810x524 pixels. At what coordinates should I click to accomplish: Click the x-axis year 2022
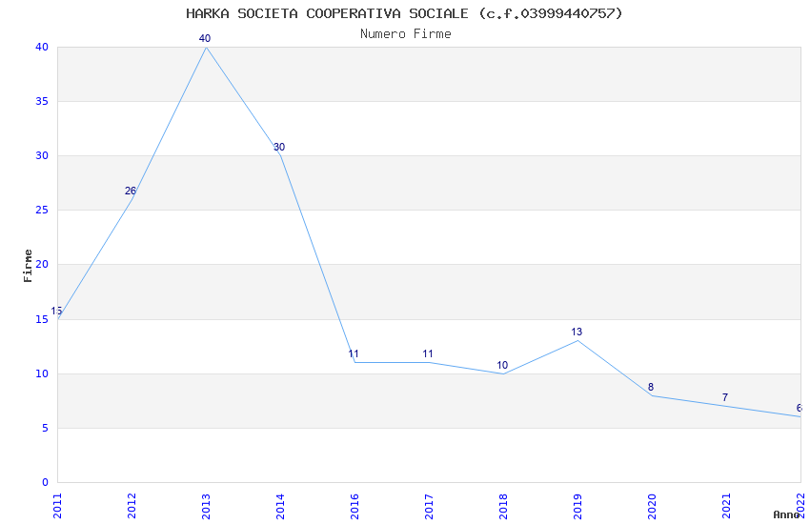(801, 506)
